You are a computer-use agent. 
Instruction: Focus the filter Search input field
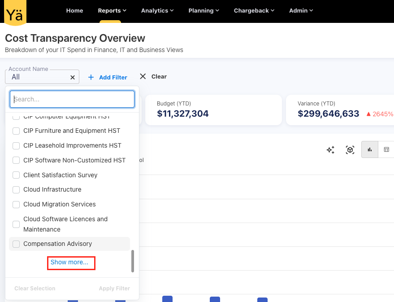72,99
